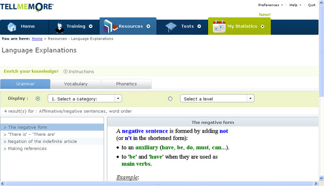This screenshot has height=186, width=324.
Task: Switch to the Grammar tab
Action: click(x=25, y=84)
